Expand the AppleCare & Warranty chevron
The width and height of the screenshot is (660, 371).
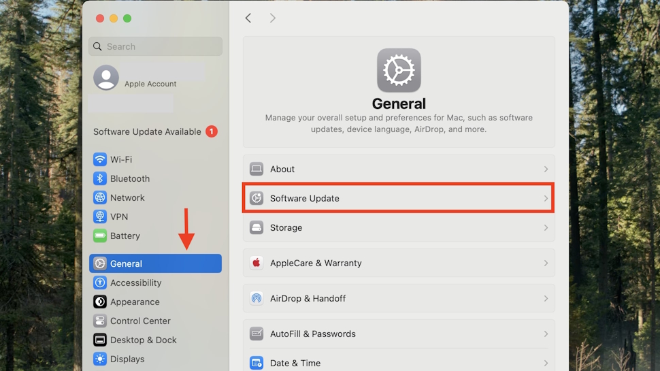[x=546, y=263]
